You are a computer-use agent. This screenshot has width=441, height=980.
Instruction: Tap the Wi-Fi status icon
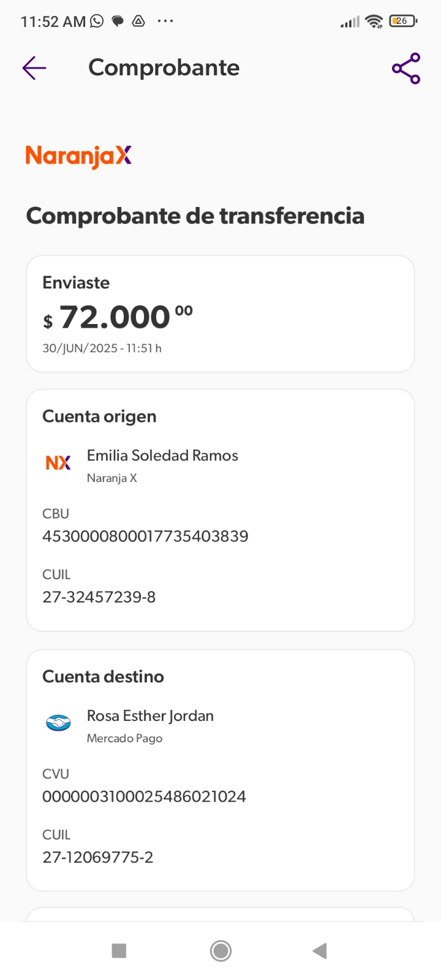[x=374, y=21]
